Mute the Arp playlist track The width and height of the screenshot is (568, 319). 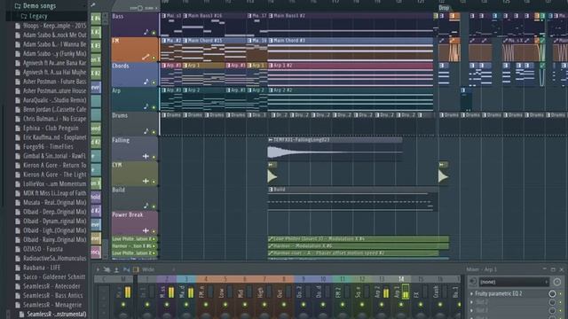click(x=154, y=107)
